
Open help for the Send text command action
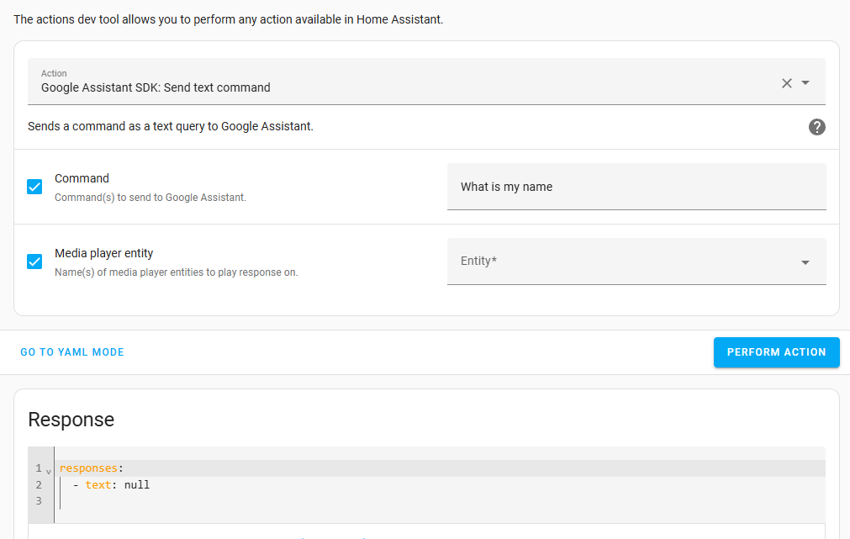click(816, 127)
